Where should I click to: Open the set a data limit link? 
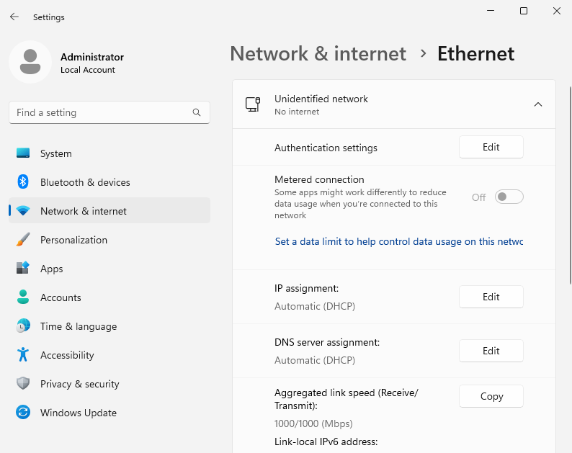[398, 242]
